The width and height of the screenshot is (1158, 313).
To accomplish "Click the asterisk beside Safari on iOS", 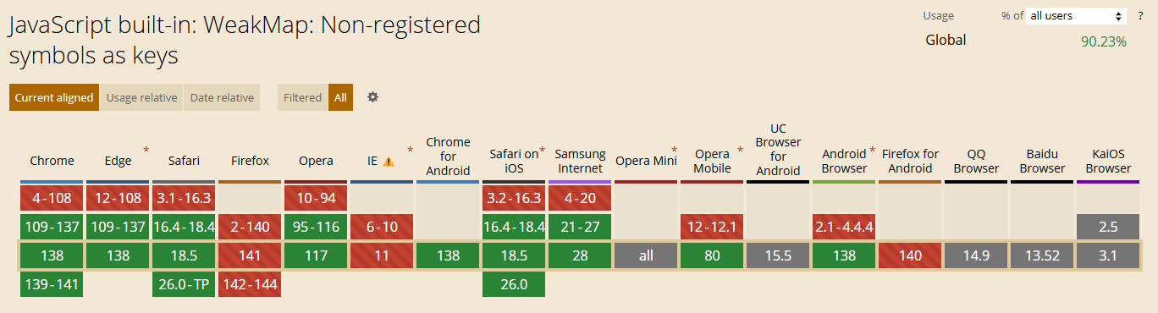I will [x=543, y=150].
